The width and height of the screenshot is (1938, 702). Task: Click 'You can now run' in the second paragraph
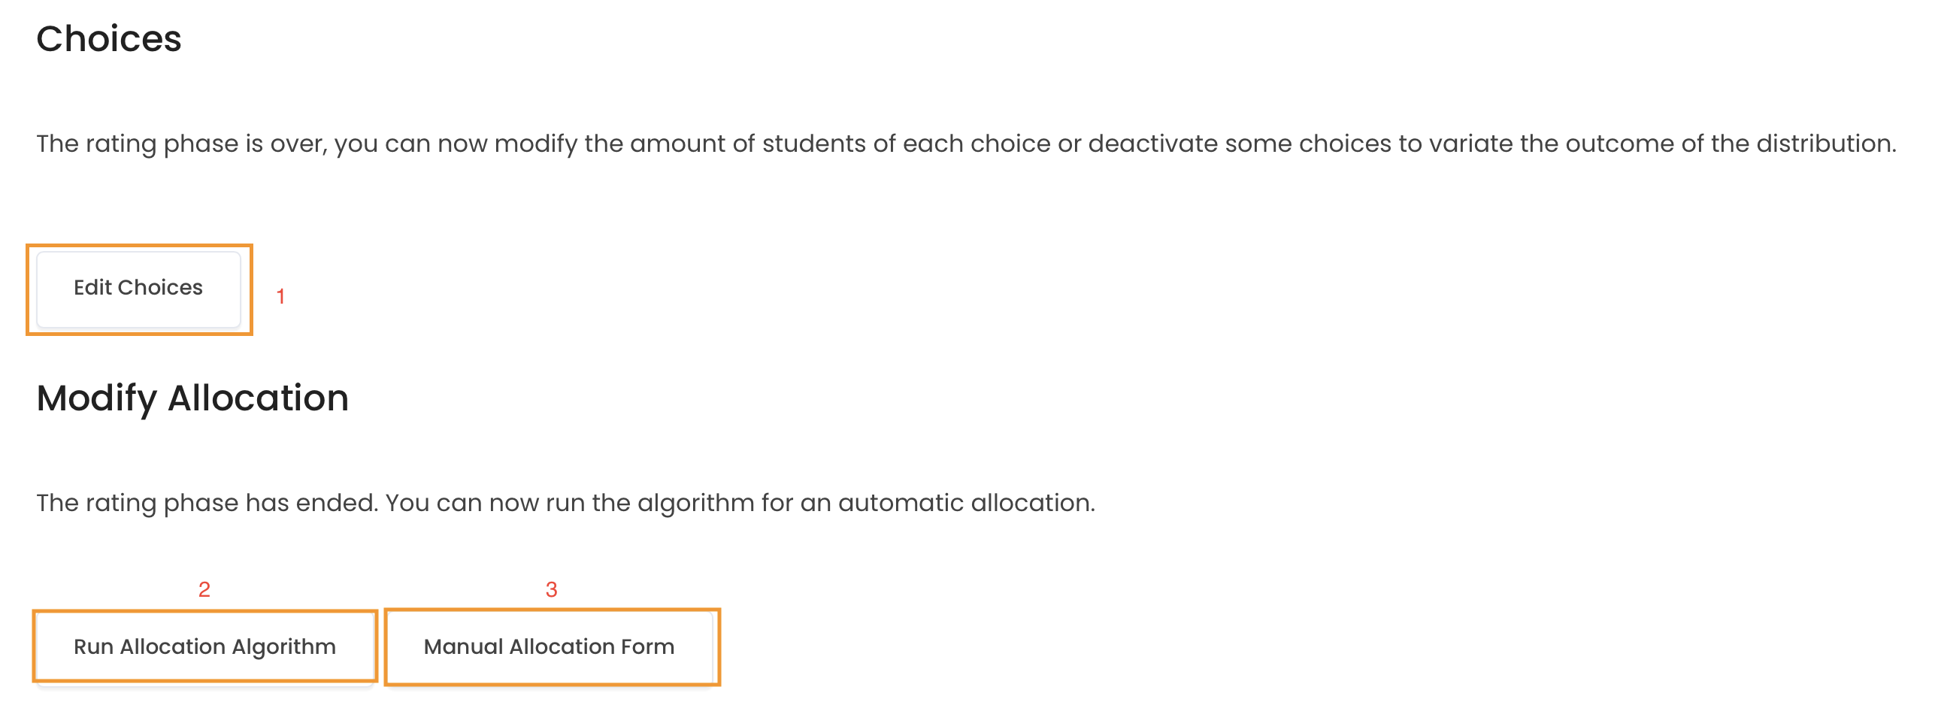coord(486,503)
